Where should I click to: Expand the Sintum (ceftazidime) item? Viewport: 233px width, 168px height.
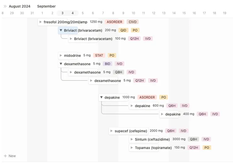132,139
